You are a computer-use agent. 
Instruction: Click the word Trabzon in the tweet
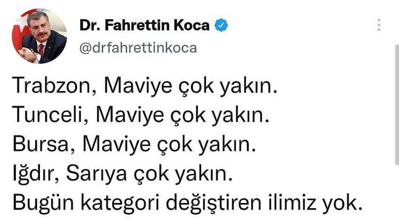52,86
